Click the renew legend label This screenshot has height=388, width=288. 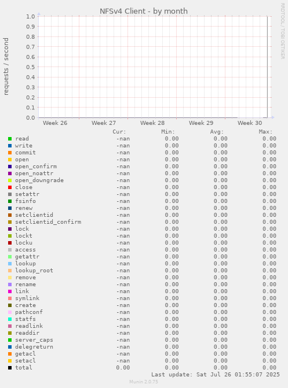tap(24, 208)
